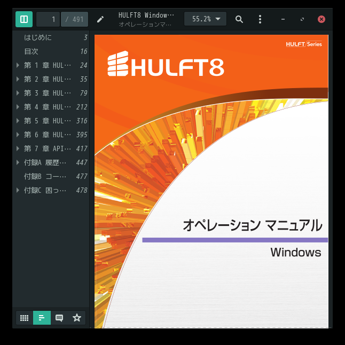Click the オペレーションマ… subtitle text

[145, 24]
